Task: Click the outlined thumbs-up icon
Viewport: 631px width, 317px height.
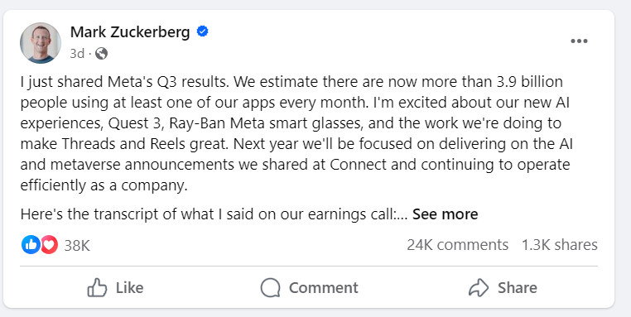Action: [97, 287]
